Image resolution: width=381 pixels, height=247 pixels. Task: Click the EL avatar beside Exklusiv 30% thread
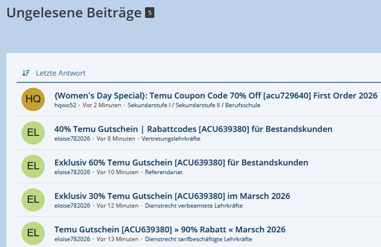click(33, 200)
